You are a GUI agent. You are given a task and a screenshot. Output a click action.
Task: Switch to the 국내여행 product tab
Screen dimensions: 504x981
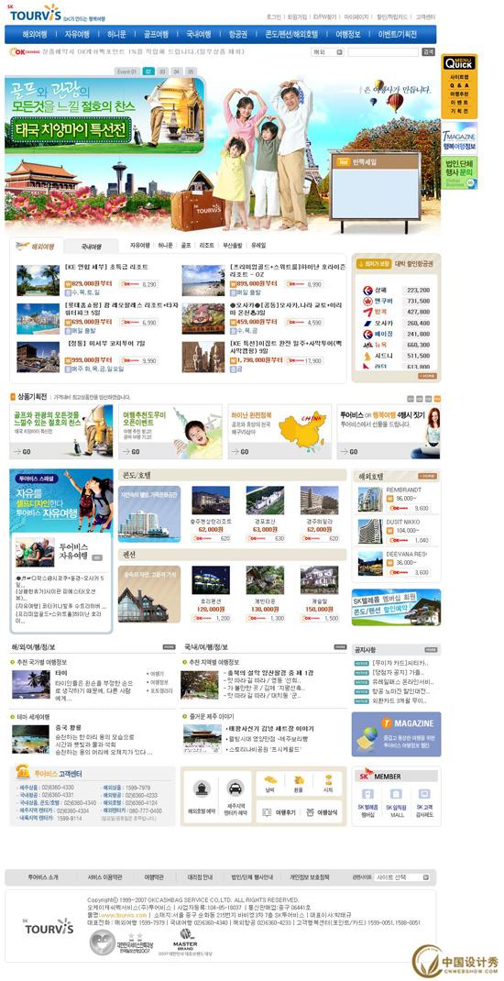click(x=92, y=247)
